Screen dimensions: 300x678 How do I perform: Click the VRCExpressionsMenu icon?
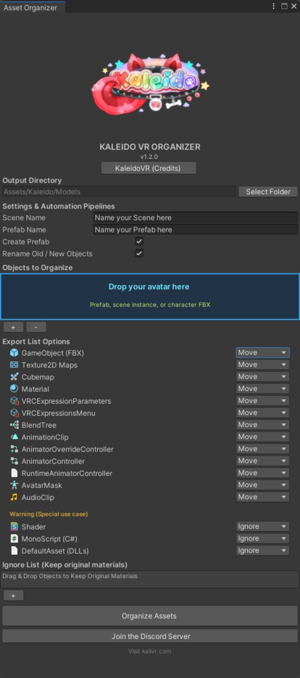click(15, 413)
